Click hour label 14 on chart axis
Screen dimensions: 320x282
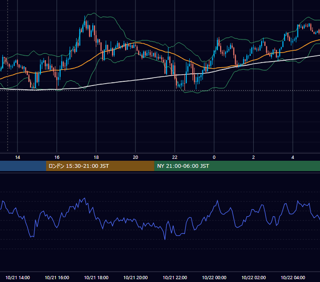[17, 157]
